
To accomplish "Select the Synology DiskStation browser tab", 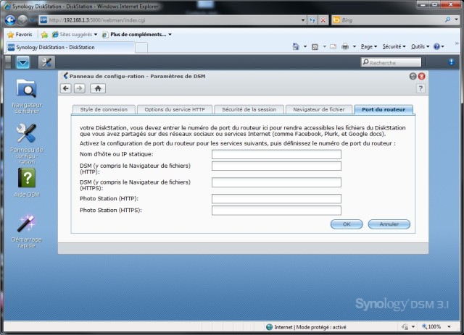I will [70, 47].
